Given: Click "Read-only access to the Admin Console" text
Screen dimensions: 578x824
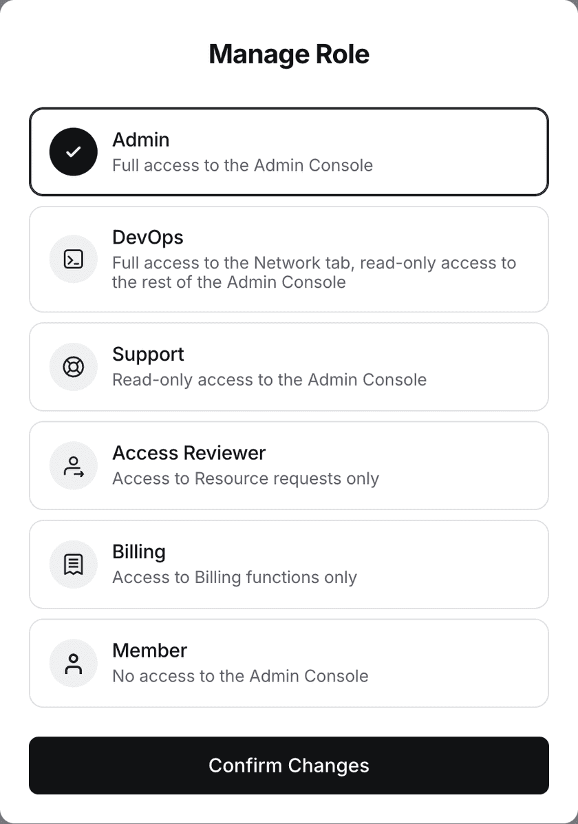Looking at the screenshot, I should (270, 379).
